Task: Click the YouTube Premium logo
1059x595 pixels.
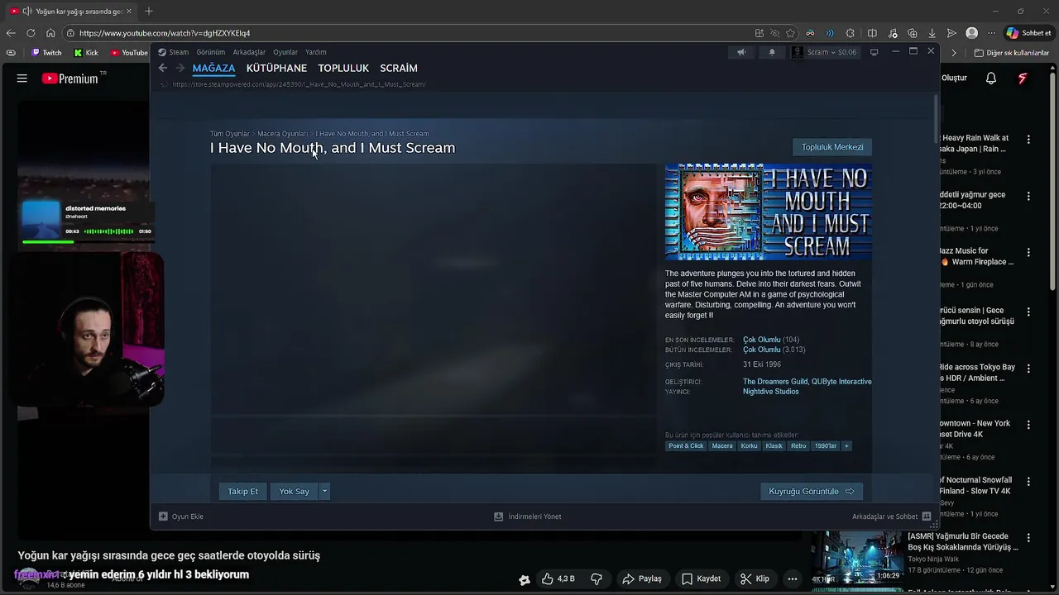Action: [x=70, y=79]
